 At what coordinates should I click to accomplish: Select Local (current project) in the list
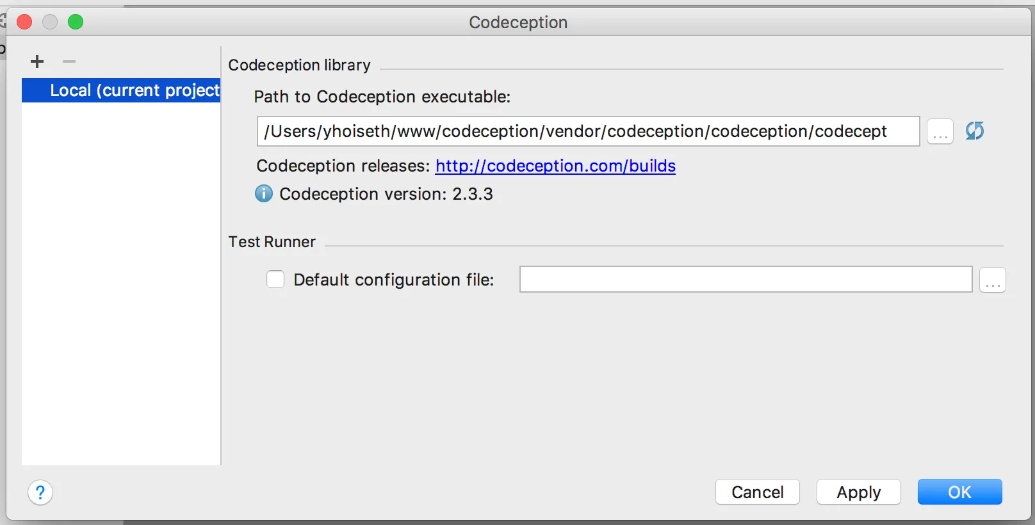point(122,90)
